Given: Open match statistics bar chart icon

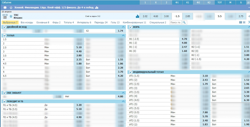Looking at the screenshot, I should click(137, 16).
